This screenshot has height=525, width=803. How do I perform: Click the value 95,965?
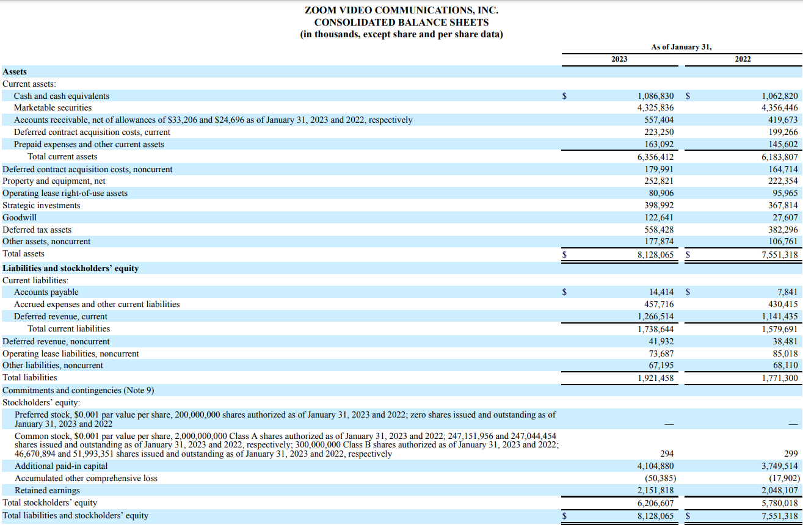click(785, 194)
